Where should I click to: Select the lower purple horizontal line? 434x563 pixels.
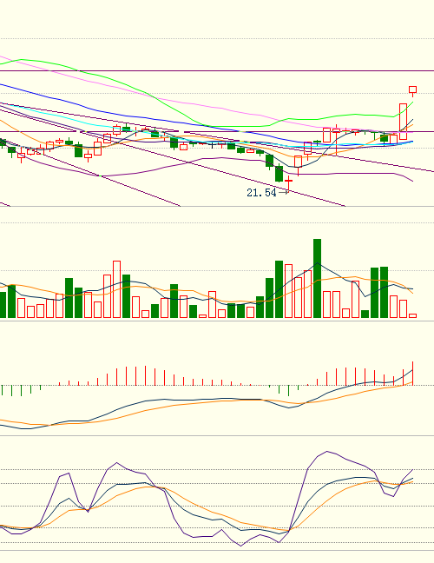point(217,132)
